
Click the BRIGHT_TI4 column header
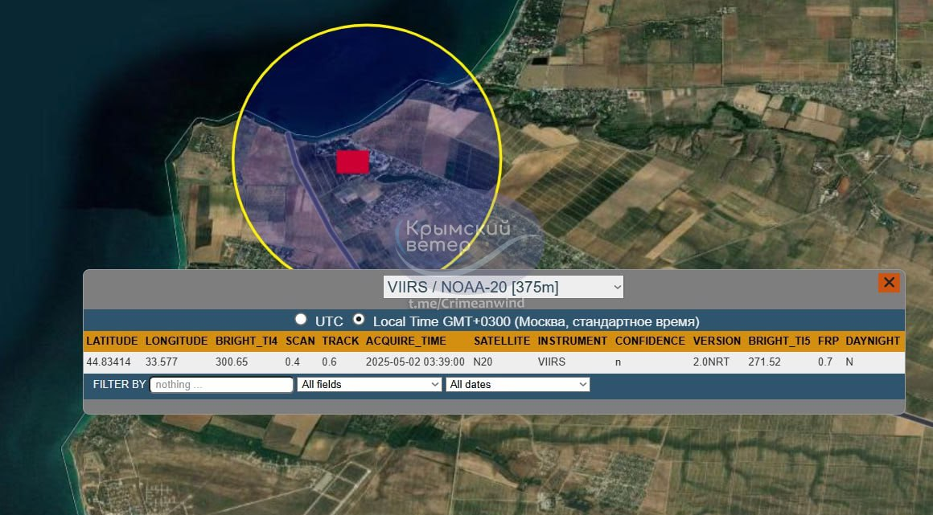click(x=246, y=341)
